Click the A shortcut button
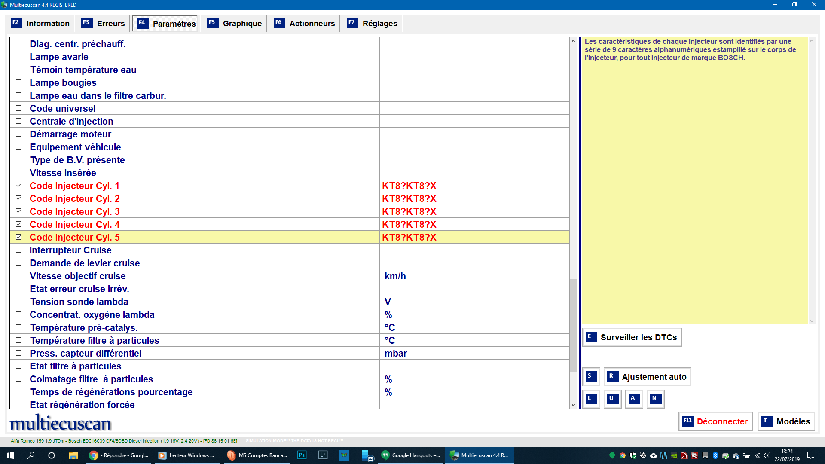Screen dimensions: 825x464 point(634,399)
